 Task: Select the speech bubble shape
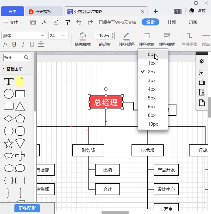click(x=20, y=168)
